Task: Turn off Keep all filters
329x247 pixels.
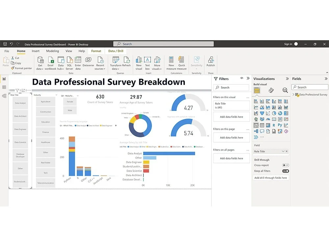Action: click(x=286, y=171)
